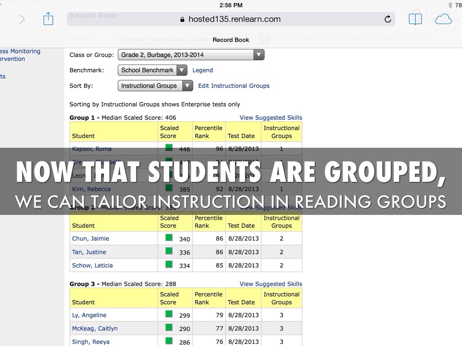
Task: Open the Class or Group dropdown
Action: pos(191,55)
